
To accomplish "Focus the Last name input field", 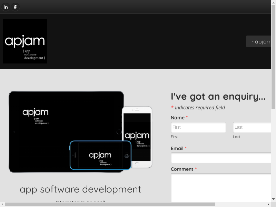I will [x=252, y=127].
